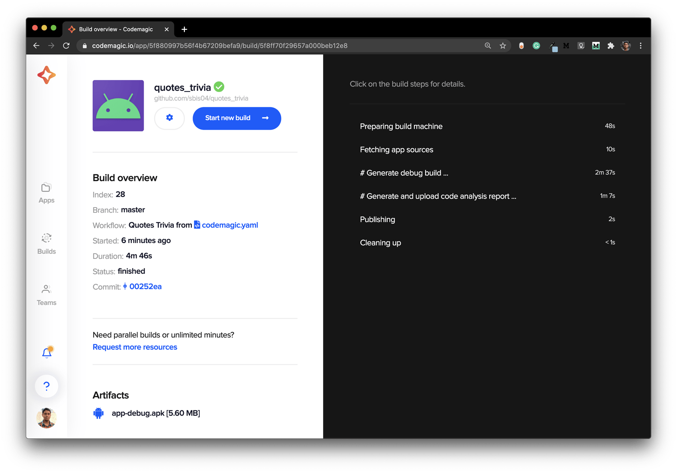Expand the Generate debug build step
This screenshot has height=473, width=677.
click(x=487, y=173)
